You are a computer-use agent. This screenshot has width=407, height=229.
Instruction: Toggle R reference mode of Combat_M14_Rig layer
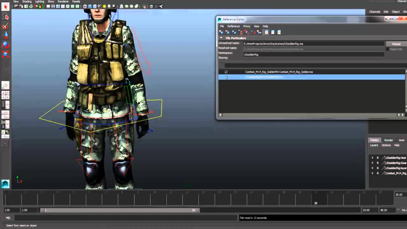tap(378, 173)
